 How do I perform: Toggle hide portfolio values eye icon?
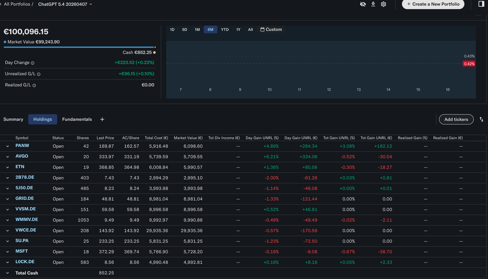(363, 4)
